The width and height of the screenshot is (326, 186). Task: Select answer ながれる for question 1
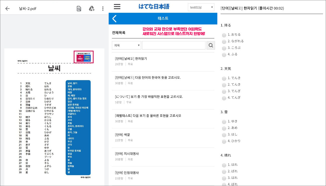click(x=224, y=42)
